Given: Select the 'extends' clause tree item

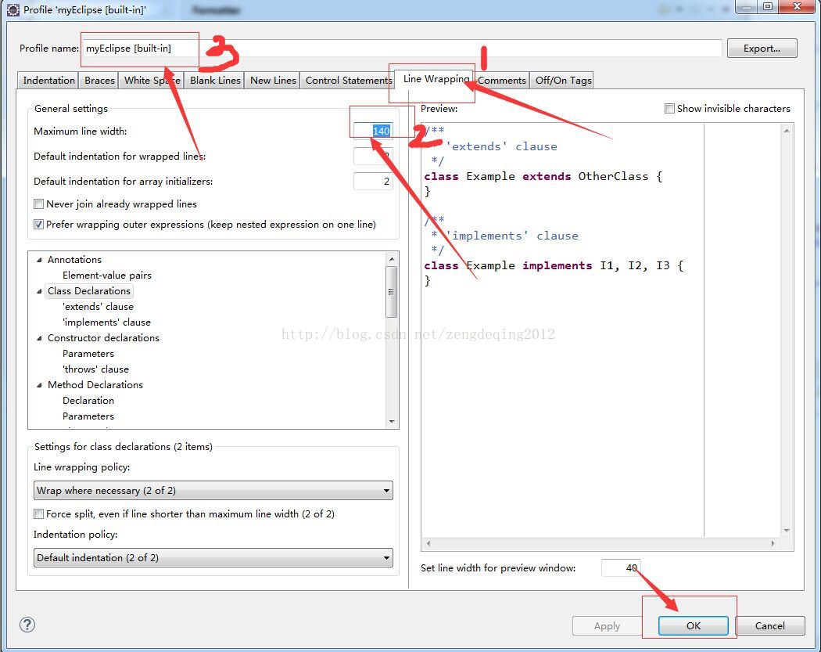Looking at the screenshot, I should tap(98, 307).
